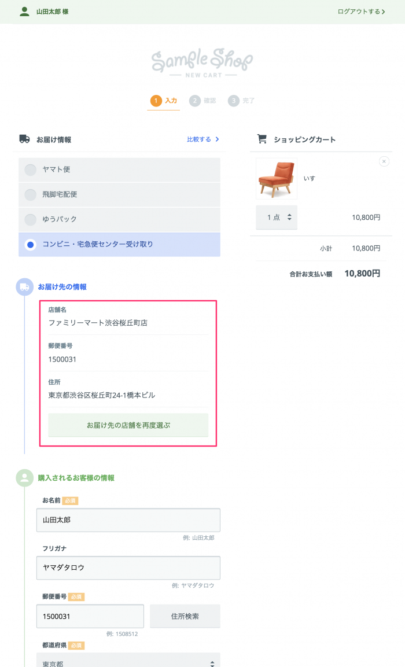405x667 pixels.
Task: Select step 3 完了 tab
Action: tap(241, 101)
